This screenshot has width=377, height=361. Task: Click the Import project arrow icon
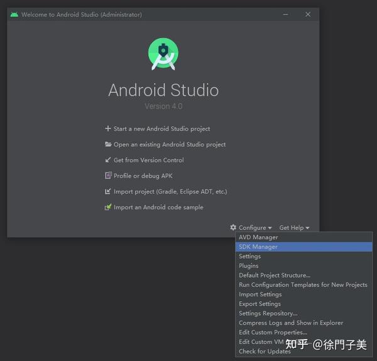108,191
